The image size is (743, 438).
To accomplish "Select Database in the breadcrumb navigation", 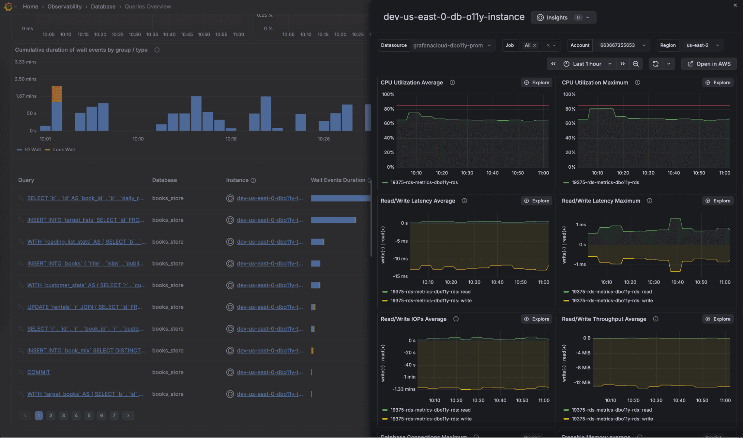I will point(103,6).
